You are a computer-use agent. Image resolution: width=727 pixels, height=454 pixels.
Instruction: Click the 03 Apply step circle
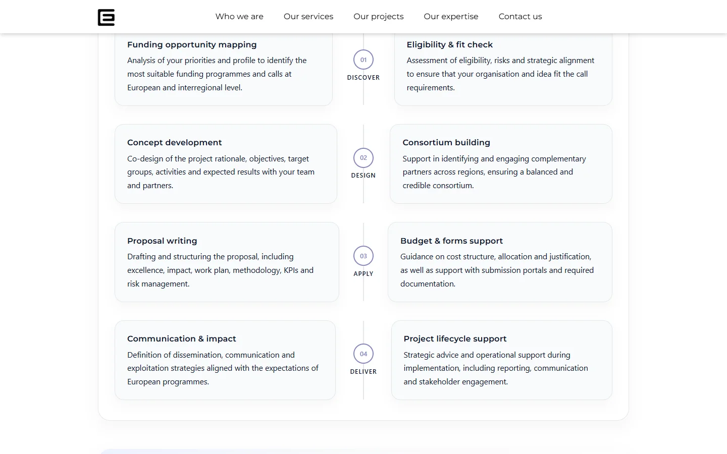pyautogui.click(x=363, y=256)
